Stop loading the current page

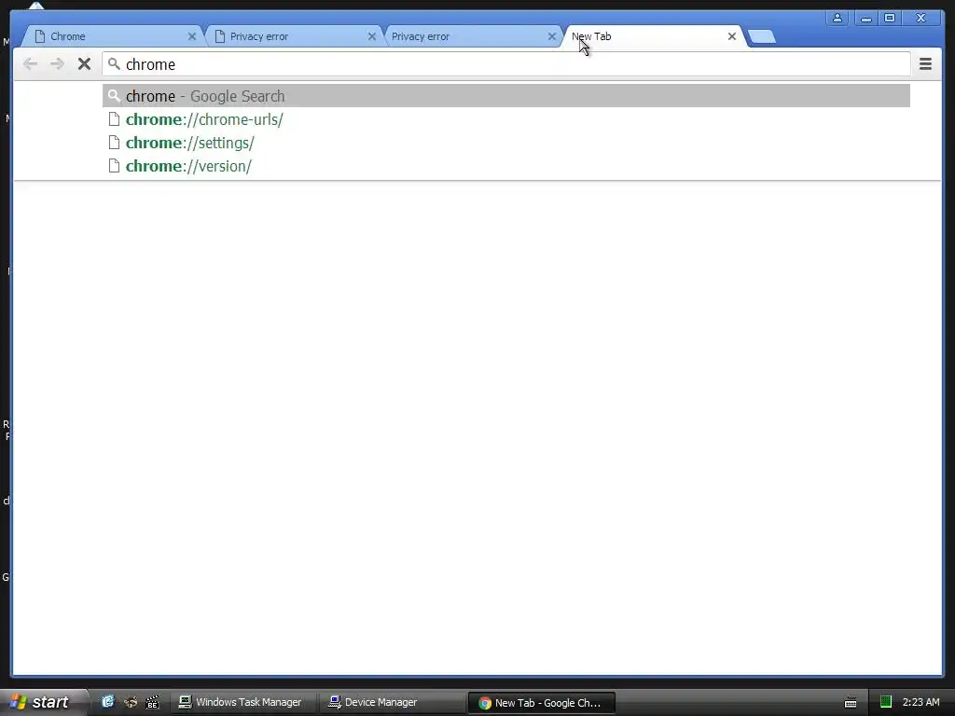pos(84,64)
